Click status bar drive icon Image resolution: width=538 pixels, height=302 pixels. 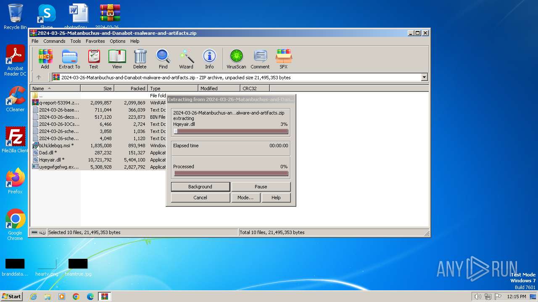pyautogui.click(x=34, y=232)
